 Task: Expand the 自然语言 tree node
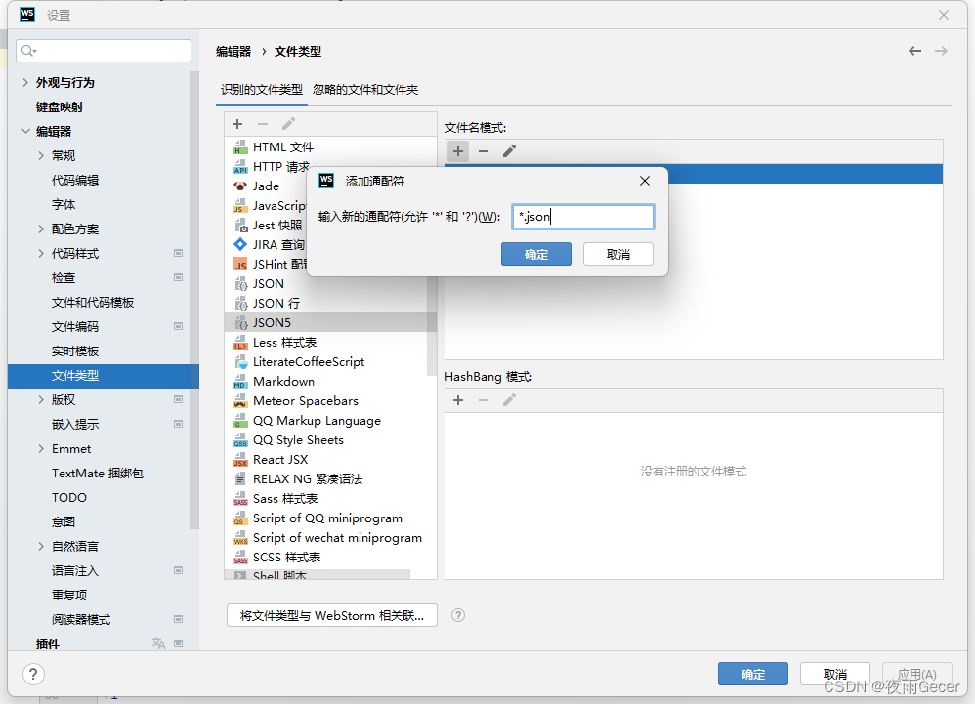click(41, 546)
